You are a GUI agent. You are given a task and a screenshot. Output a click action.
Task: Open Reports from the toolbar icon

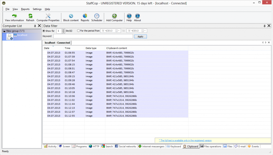[85, 18]
